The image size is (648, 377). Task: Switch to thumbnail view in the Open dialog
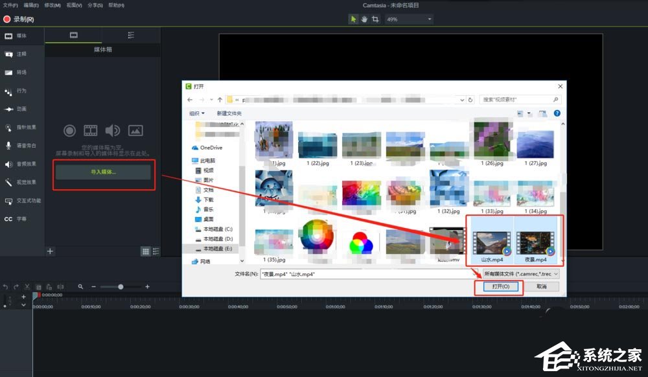[519, 113]
